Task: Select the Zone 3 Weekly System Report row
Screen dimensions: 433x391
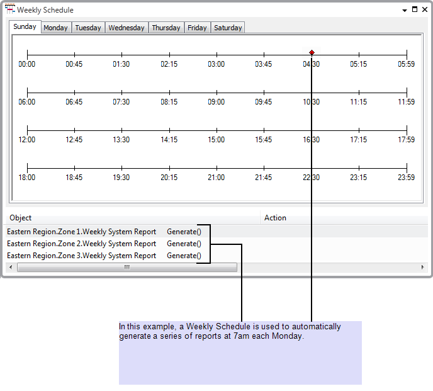Action: [82, 256]
